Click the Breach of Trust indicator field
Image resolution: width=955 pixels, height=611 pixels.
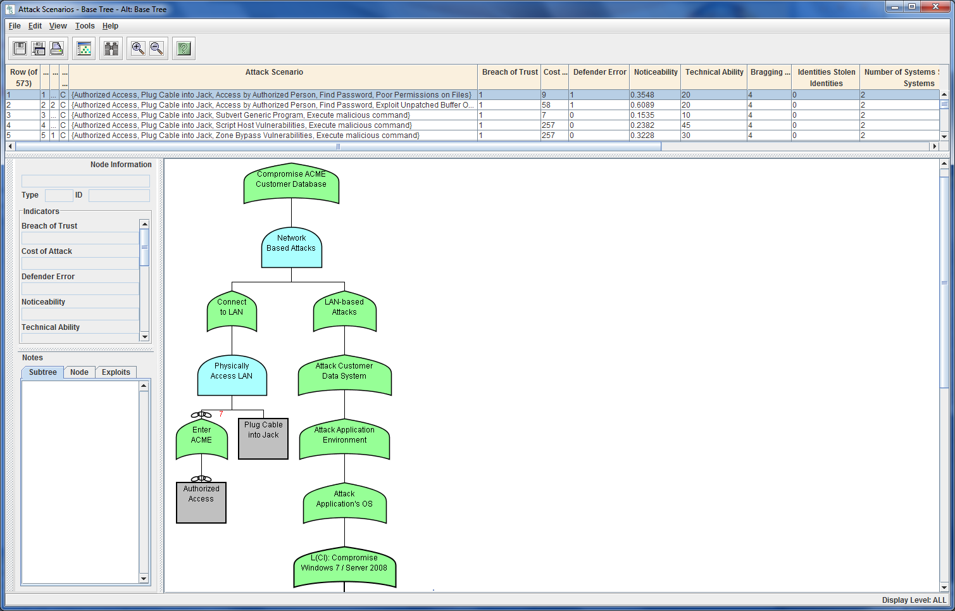pyautogui.click(x=80, y=238)
